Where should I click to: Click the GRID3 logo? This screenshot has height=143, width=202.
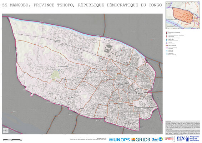141,140
